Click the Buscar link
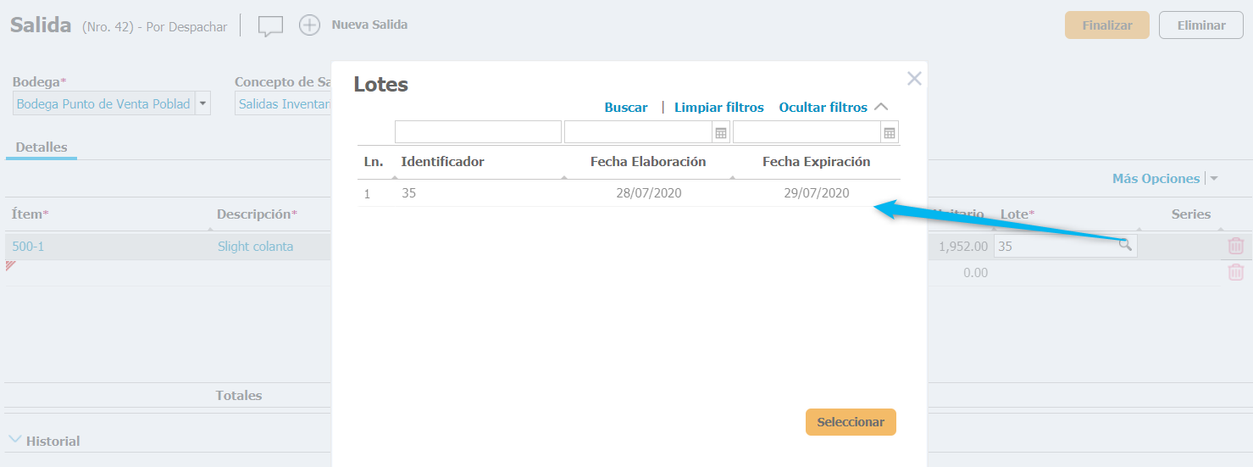 [626, 108]
